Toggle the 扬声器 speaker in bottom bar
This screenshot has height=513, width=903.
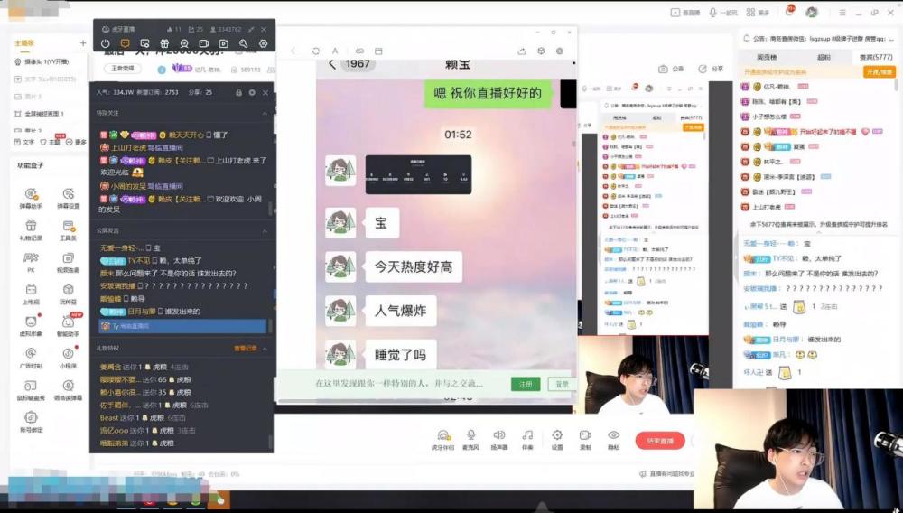pyautogui.click(x=499, y=441)
